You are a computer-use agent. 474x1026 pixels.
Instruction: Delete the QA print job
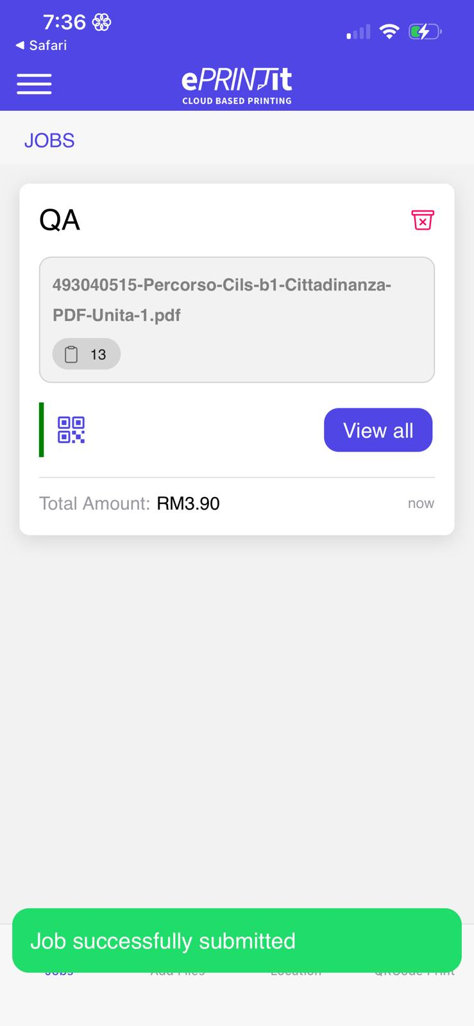click(x=422, y=220)
